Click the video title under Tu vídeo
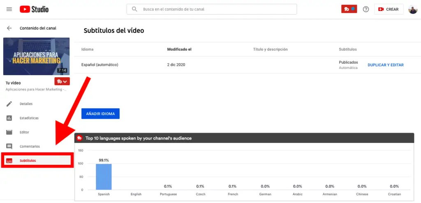The height and width of the screenshot is (203, 421). point(36,90)
